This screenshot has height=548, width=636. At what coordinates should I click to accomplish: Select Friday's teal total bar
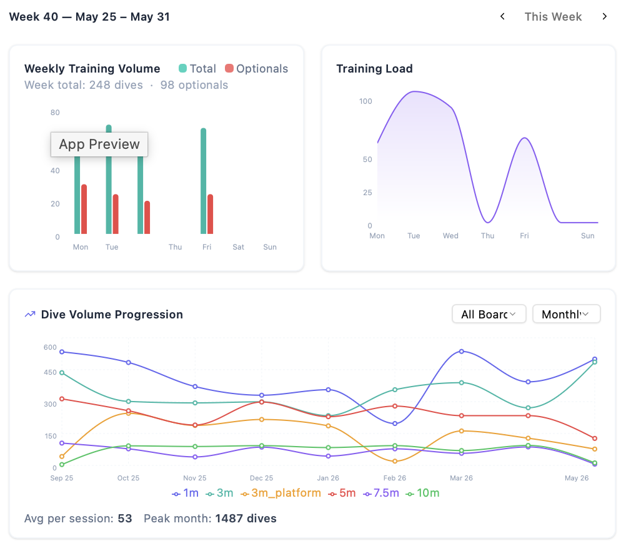203,181
